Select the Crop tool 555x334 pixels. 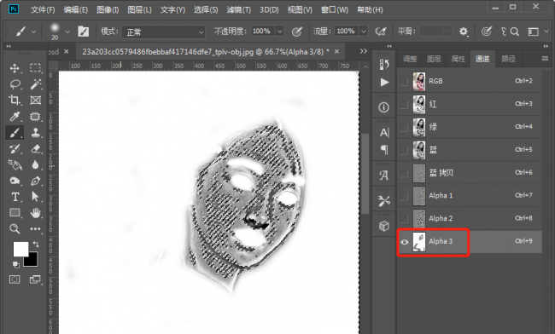tap(15, 100)
